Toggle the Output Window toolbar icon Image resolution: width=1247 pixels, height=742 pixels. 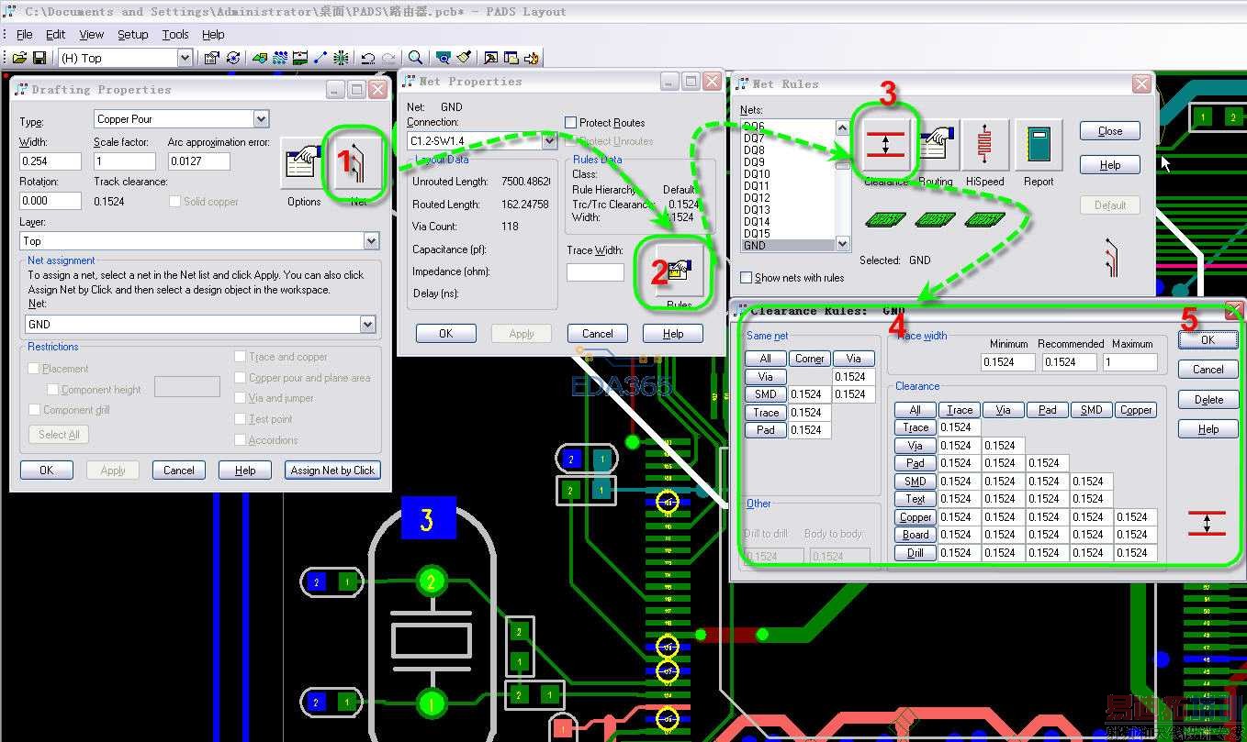pyautogui.click(x=491, y=58)
